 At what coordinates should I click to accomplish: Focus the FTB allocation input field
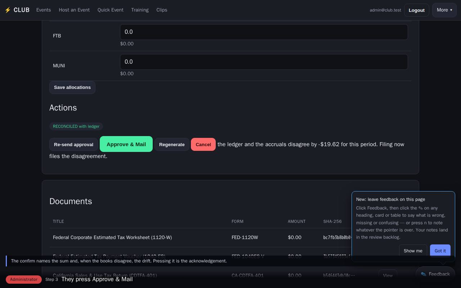264,32
